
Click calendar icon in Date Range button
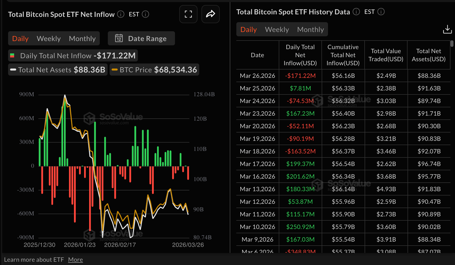[x=119, y=39]
